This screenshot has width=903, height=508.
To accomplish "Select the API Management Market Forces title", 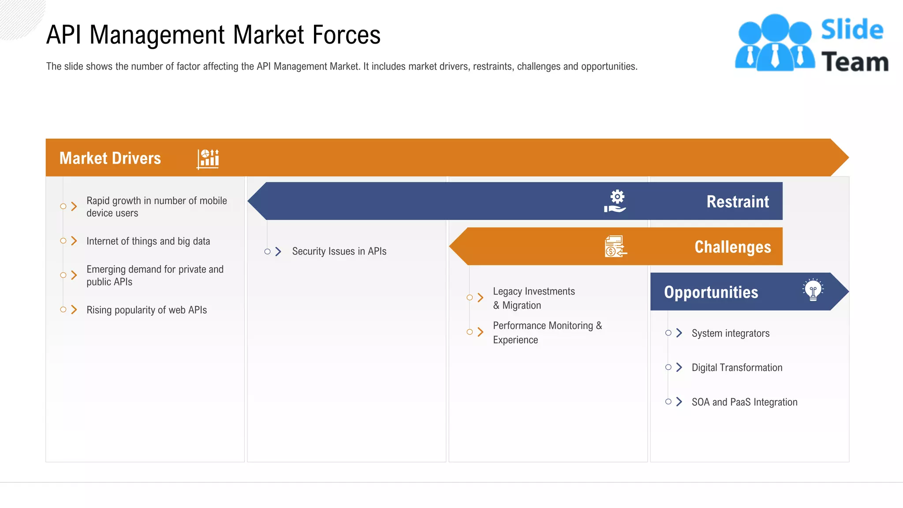I will 213,34.
